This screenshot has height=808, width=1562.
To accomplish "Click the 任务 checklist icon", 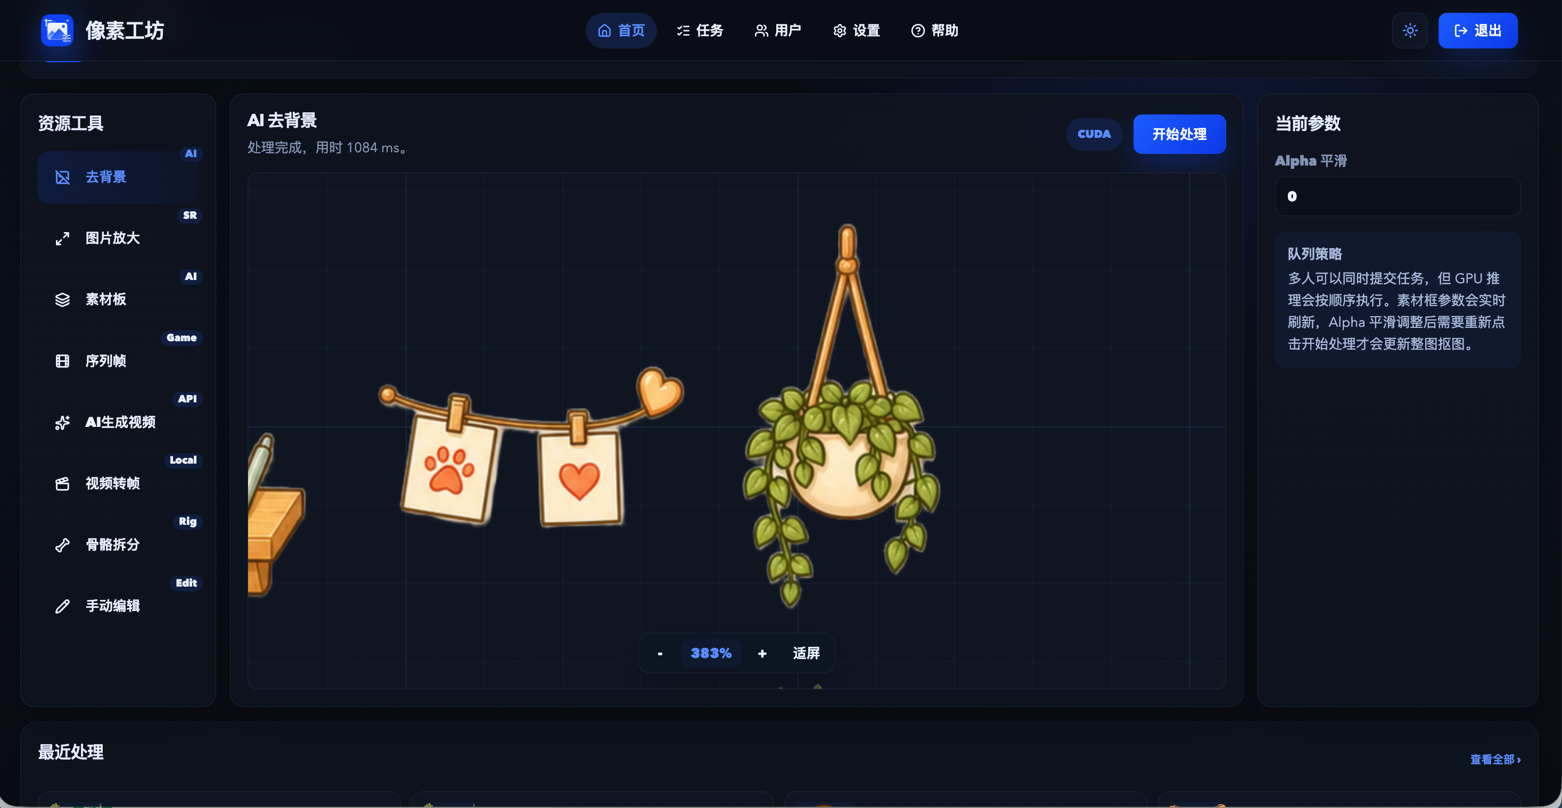I will (684, 30).
